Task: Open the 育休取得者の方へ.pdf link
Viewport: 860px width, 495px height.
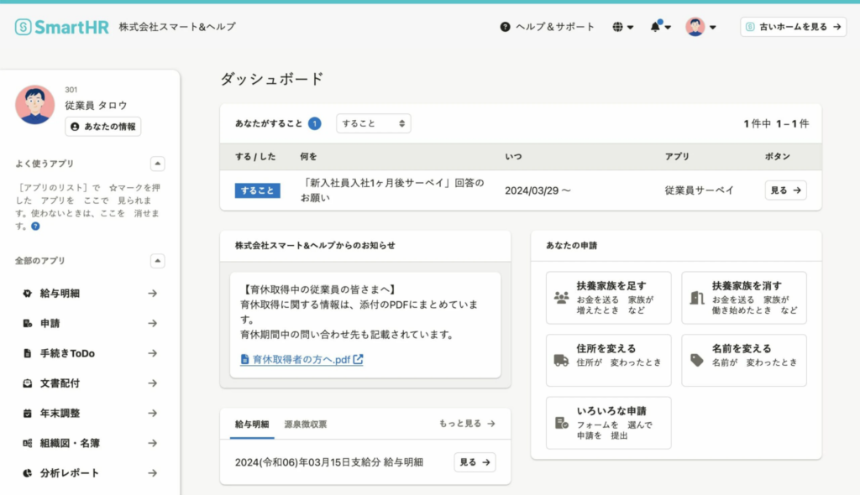Action: click(302, 359)
